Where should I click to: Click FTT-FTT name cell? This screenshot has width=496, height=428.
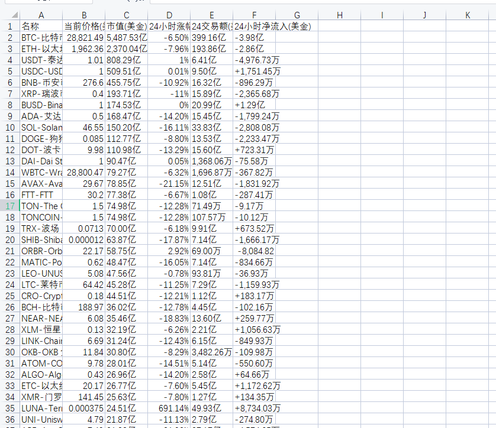tap(41, 195)
